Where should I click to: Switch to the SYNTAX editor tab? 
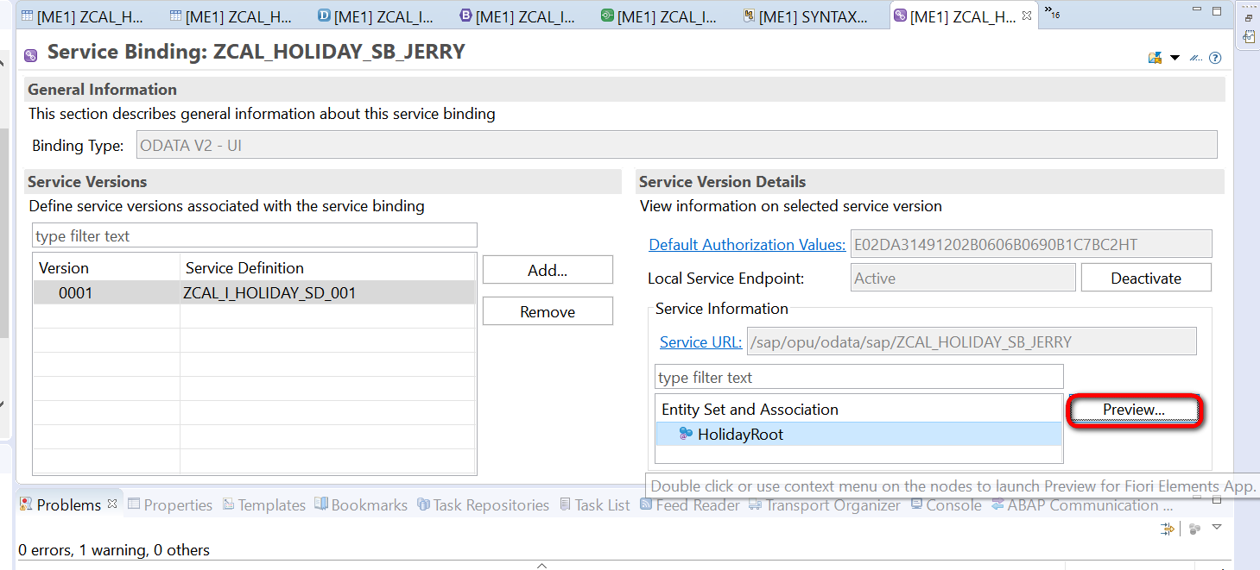point(805,16)
